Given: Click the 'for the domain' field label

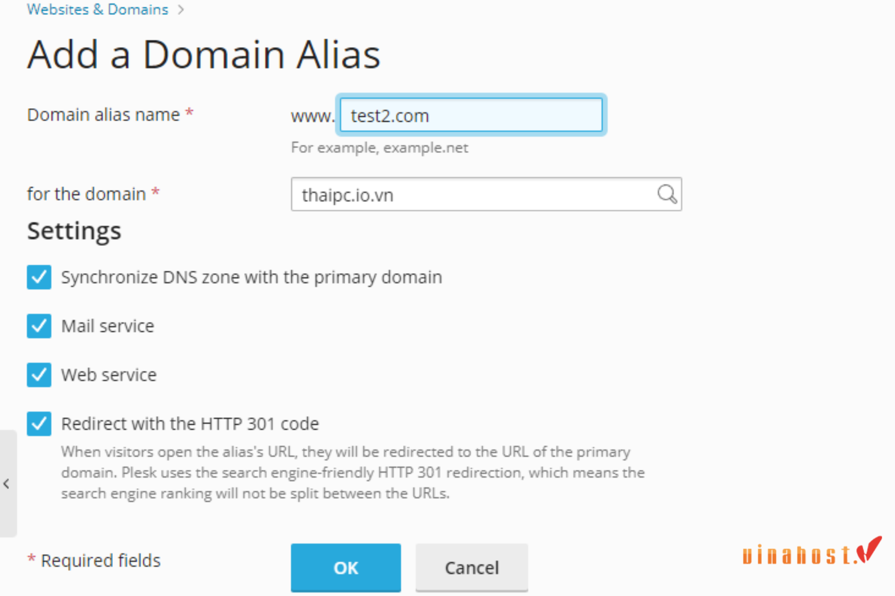Looking at the screenshot, I should pos(87,194).
